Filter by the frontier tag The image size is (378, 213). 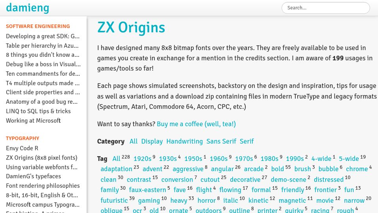click(x=326, y=190)
